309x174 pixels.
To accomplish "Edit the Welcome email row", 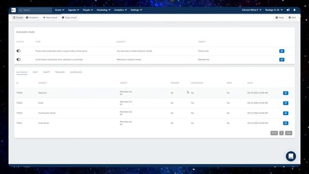I will point(285,93).
